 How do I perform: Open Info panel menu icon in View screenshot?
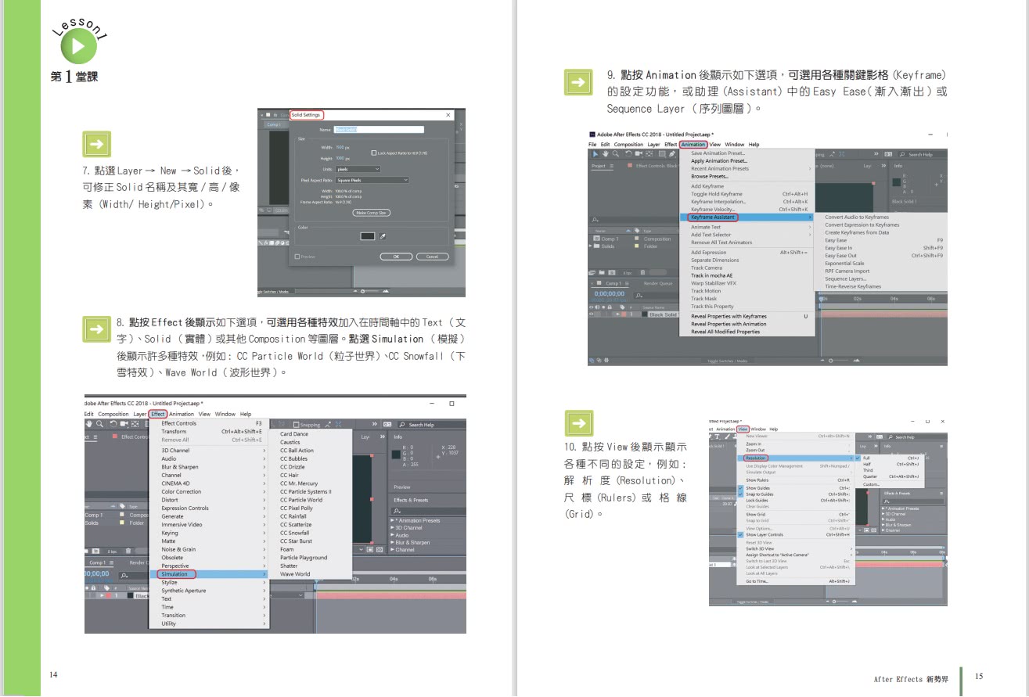click(941, 447)
